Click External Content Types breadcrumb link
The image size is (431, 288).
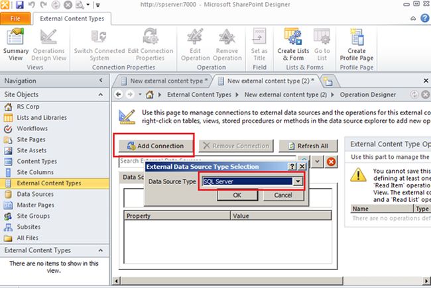click(x=199, y=95)
